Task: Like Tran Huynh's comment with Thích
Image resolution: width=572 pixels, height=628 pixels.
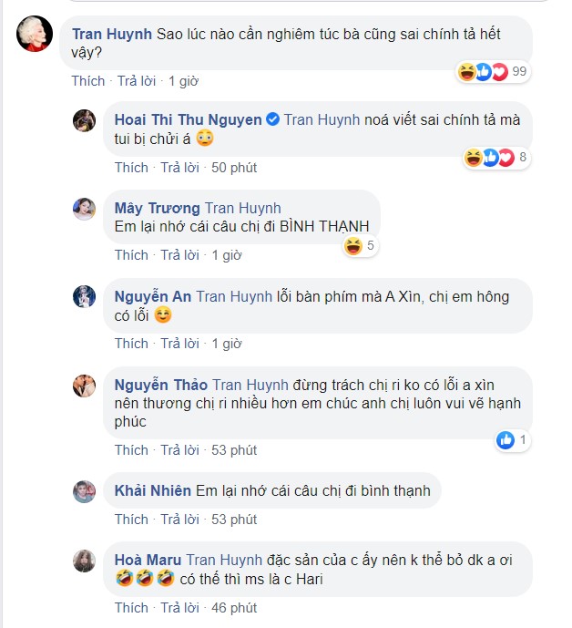Action: pyautogui.click(x=88, y=81)
